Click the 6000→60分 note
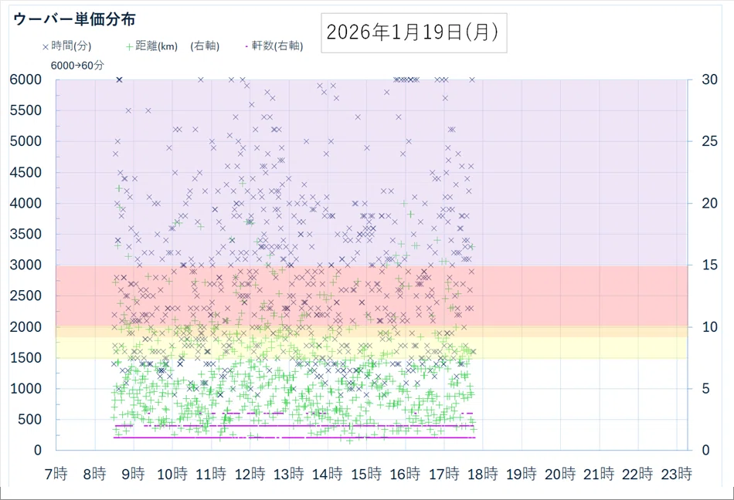Screen dimensions: 734x500 [x=77, y=66]
